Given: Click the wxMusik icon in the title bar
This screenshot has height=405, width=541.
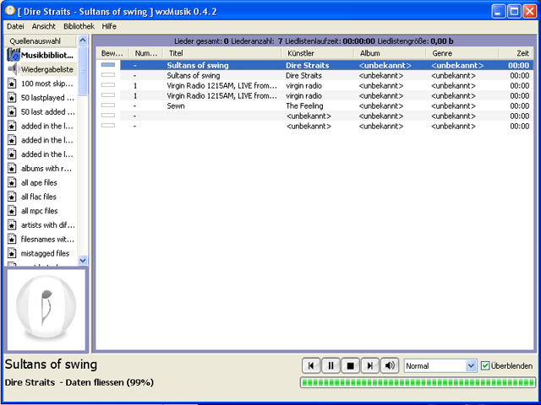Looking at the screenshot, I should point(9,11).
